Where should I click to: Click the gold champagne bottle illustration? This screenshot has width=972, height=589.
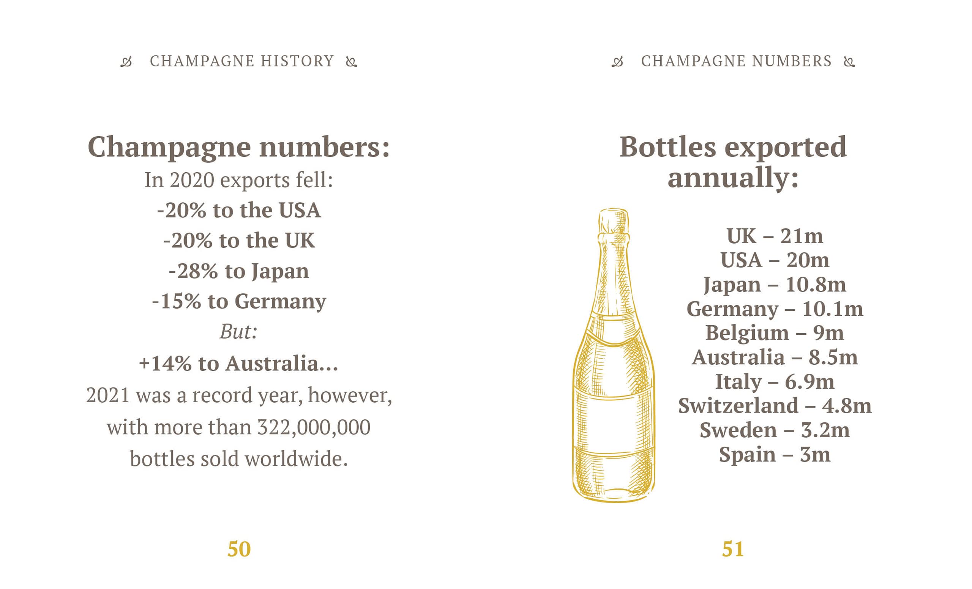click(614, 355)
